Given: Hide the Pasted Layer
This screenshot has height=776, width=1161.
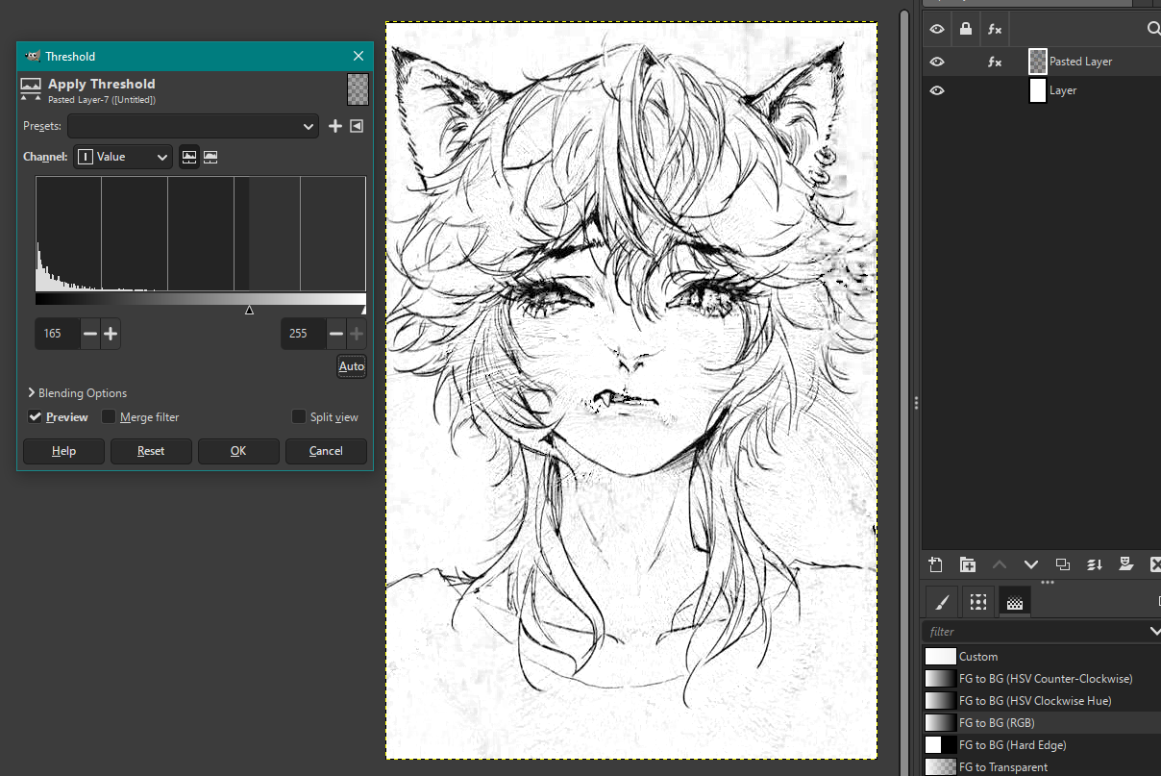Looking at the screenshot, I should (x=937, y=62).
